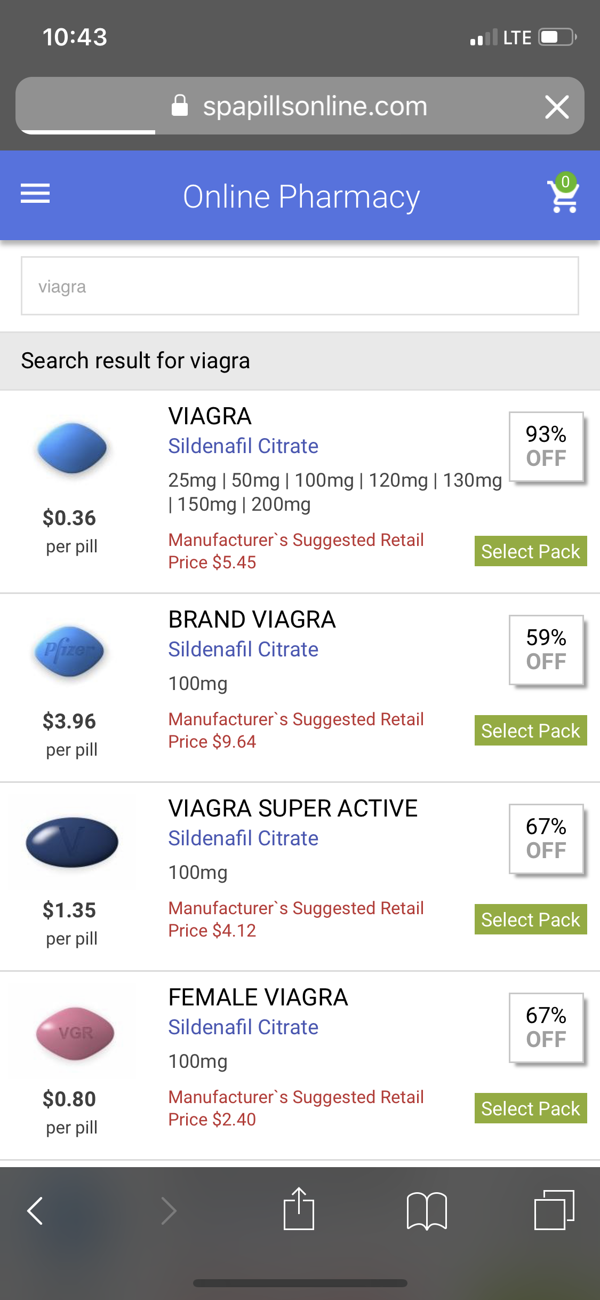Tap the browser back arrow
The image size is (600, 1300).
[x=35, y=1211]
